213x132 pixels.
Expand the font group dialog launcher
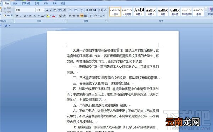click(65, 21)
